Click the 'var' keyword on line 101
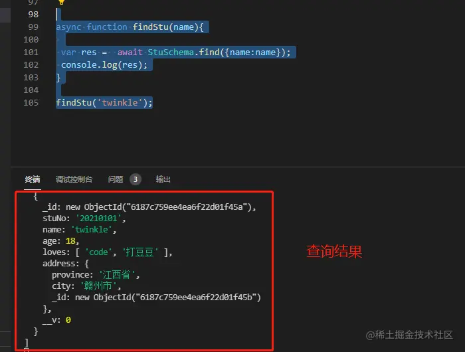Screen dimensions: 465x352 [68, 52]
